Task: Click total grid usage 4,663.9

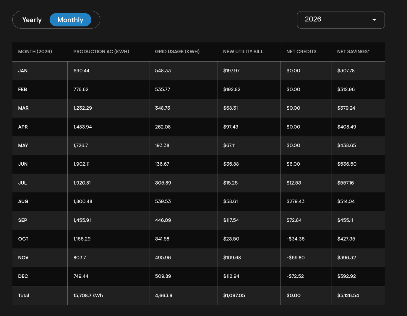Action: pyautogui.click(x=164, y=295)
